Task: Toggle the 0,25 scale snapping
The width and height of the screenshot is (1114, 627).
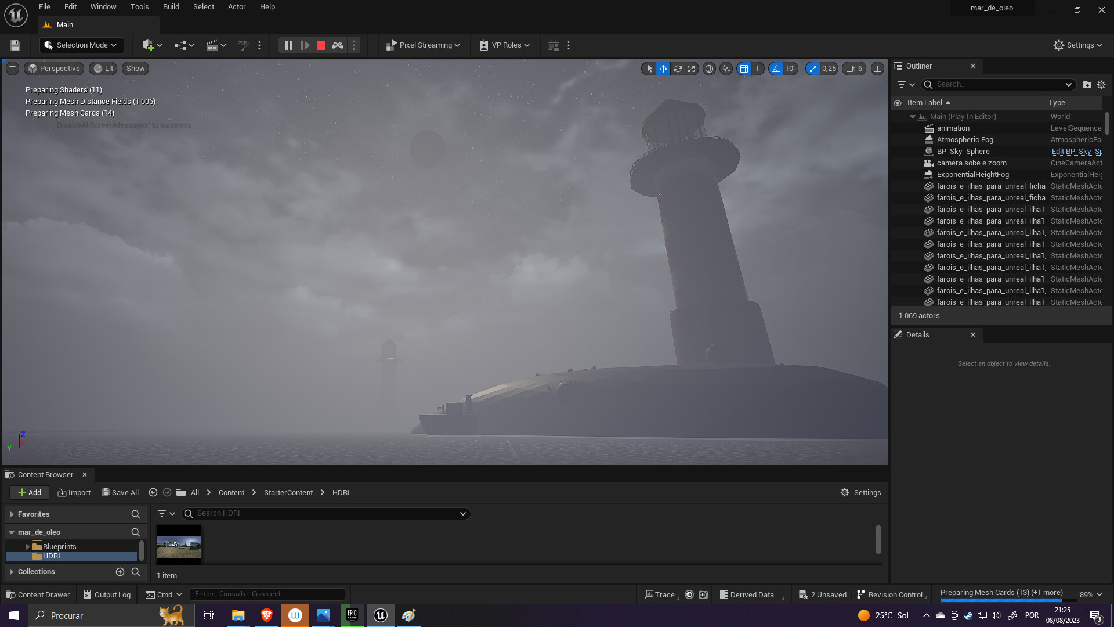Action: tap(813, 69)
